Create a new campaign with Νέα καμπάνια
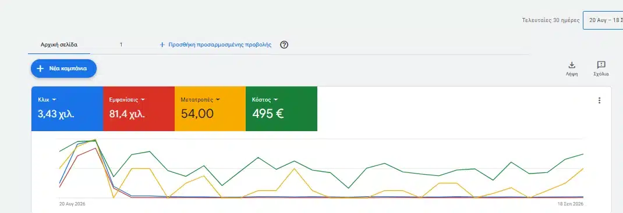Viewport: 623px width, 213px height. coord(63,68)
